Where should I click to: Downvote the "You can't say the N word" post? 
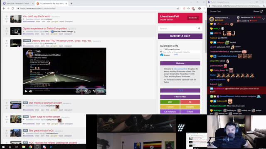pyautogui.click(x=7, y=22)
